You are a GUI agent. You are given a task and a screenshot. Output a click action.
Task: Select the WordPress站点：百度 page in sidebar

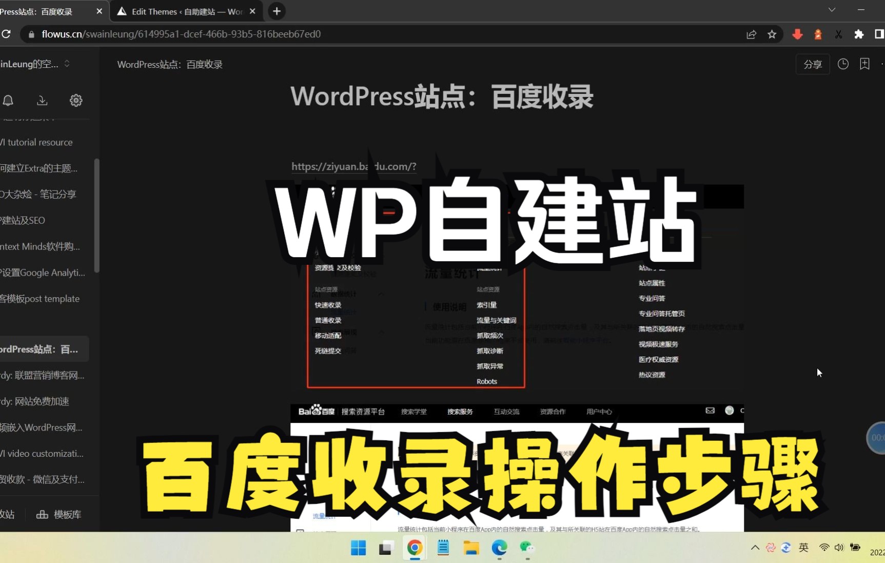(38, 349)
